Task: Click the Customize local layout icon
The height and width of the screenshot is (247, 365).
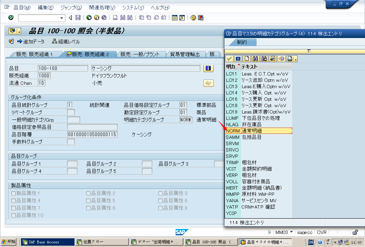Action: pyautogui.click(x=201, y=18)
